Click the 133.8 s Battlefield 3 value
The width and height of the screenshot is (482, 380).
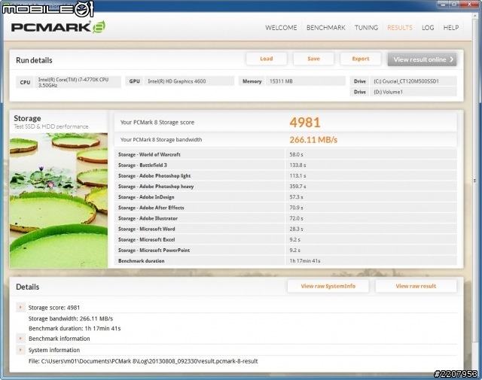297,166
